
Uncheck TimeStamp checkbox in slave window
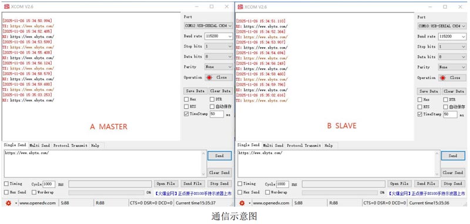point(420,114)
